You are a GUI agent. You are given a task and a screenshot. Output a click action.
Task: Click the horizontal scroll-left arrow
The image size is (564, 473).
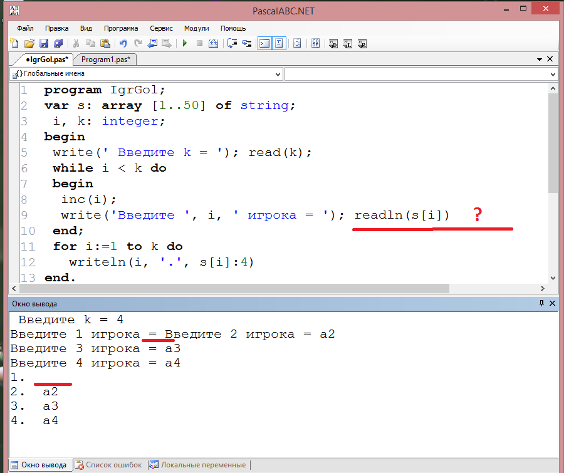(14, 288)
